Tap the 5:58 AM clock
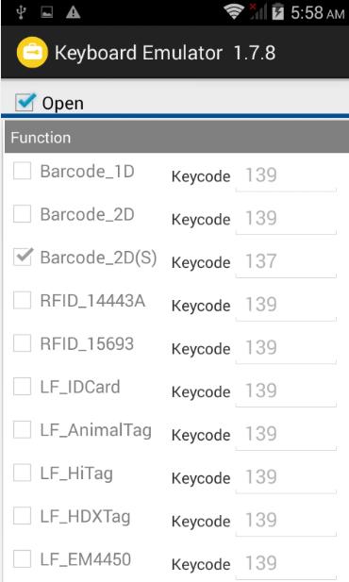The image size is (349, 582). click(318, 13)
